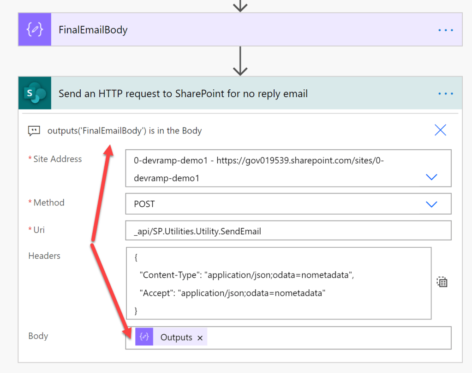Click the purple Compose icon on FinalEmailBody
472x373 pixels.
click(35, 30)
